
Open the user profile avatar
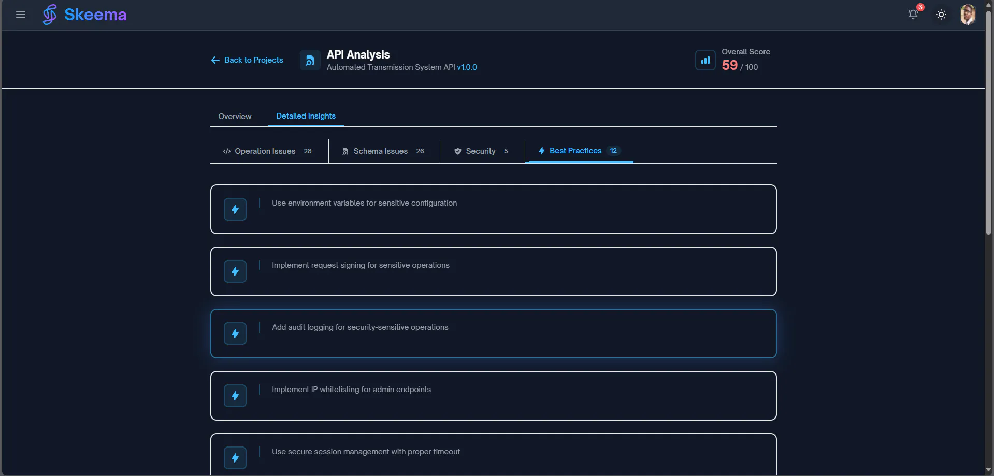click(968, 15)
